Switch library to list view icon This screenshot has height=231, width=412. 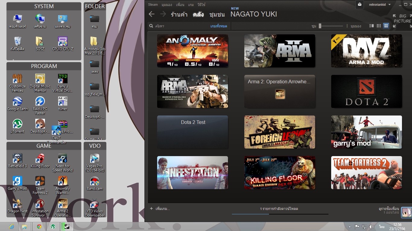379,26
